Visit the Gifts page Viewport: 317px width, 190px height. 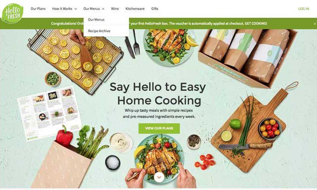(155, 9)
